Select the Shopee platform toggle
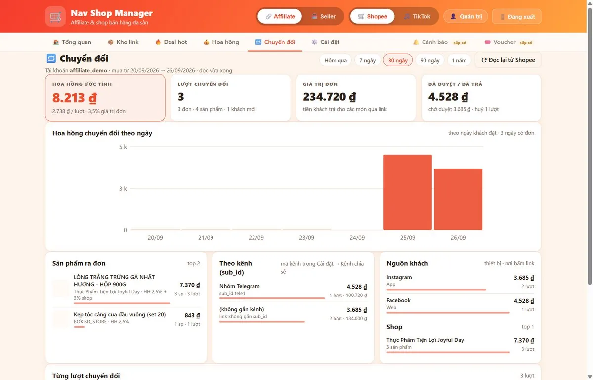The image size is (593, 380). pyautogui.click(x=373, y=16)
